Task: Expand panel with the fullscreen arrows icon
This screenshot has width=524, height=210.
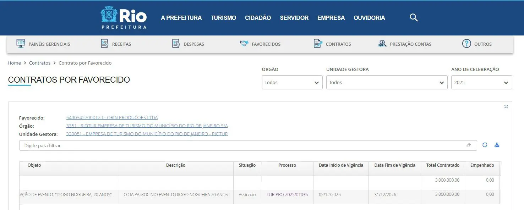Action: point(506,107)
